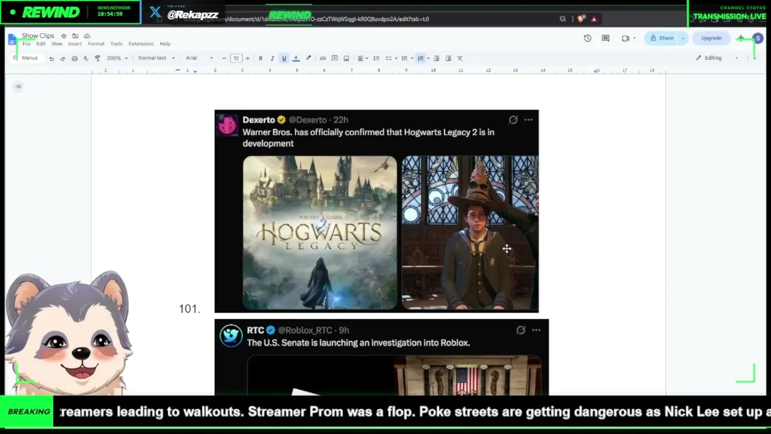Clear formatting of selected text

pos(460,58)
